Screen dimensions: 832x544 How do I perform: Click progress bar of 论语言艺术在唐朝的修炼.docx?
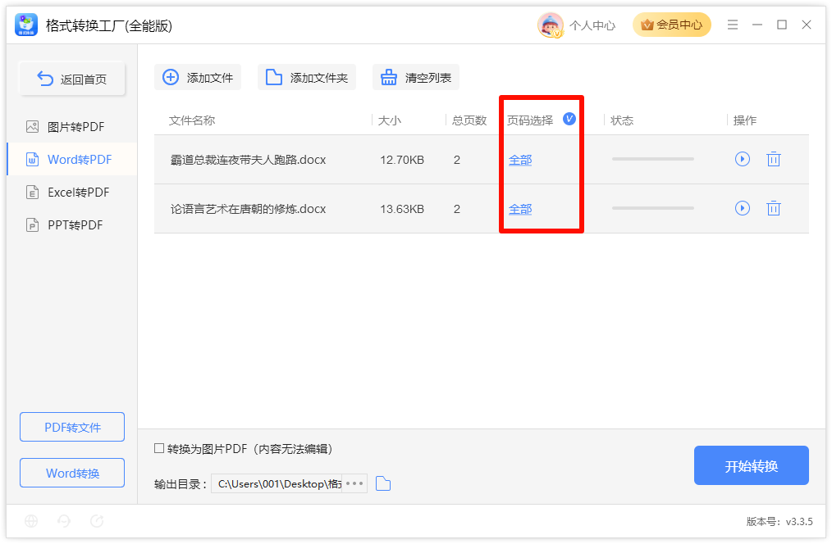[x=652, y=208]
